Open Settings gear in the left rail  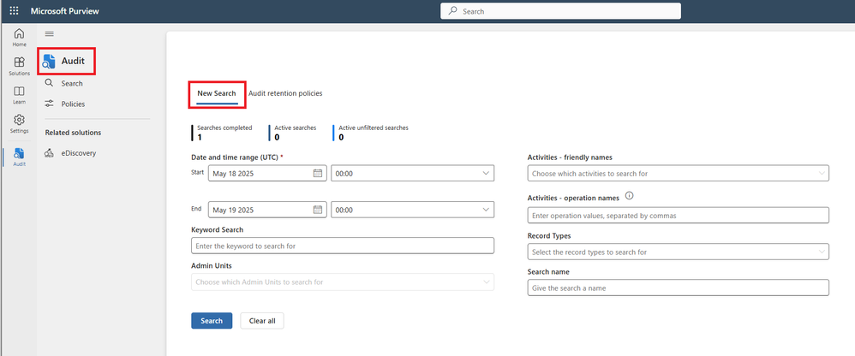pos(19,123)
